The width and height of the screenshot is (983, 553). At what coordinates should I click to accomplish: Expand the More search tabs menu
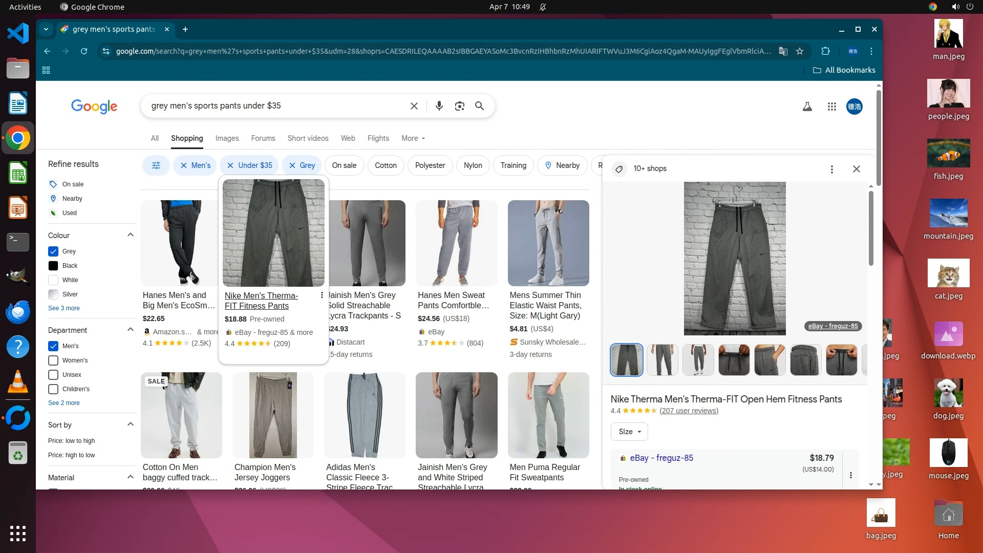pyautogui.click(x=413, y=138)
